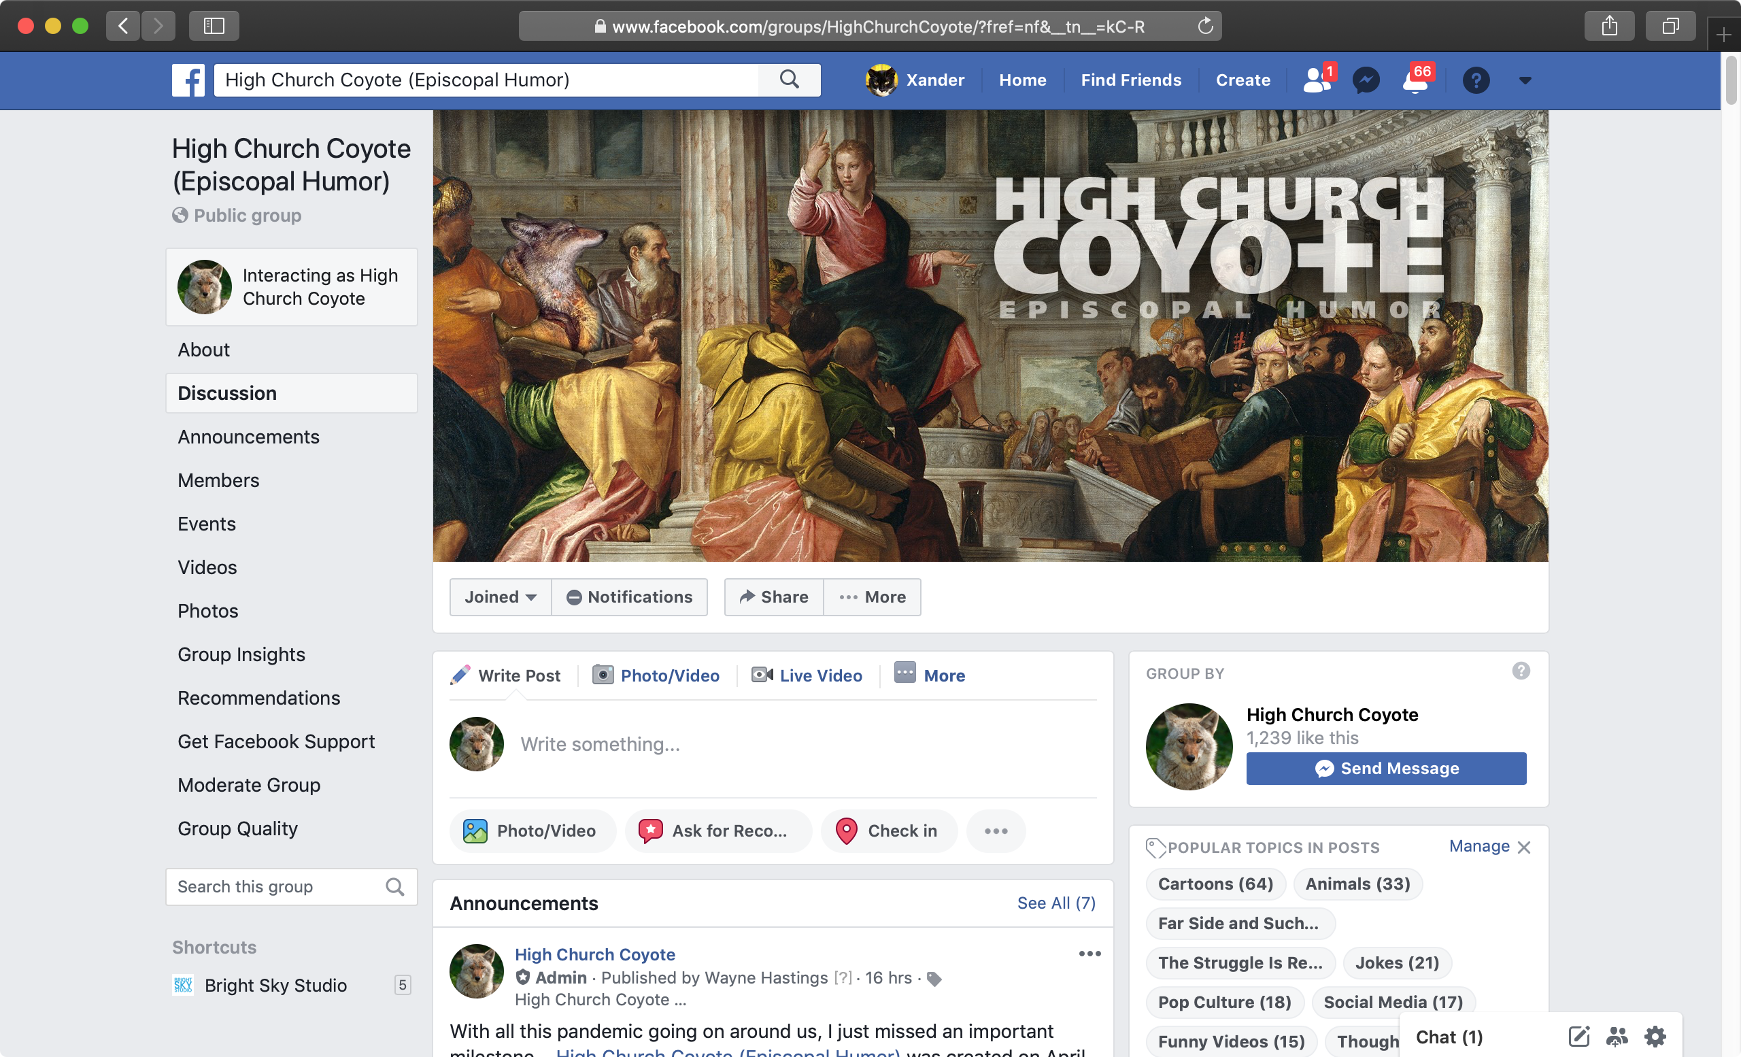Open the notifications bell showing 66

click(1416, 80)
